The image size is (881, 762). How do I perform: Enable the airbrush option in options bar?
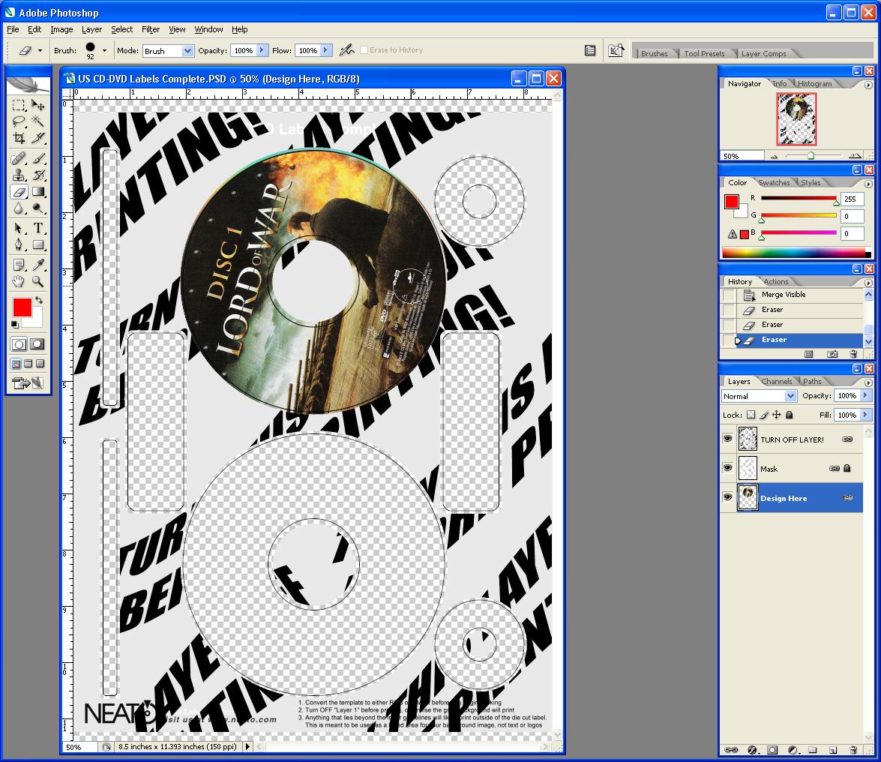346,50
